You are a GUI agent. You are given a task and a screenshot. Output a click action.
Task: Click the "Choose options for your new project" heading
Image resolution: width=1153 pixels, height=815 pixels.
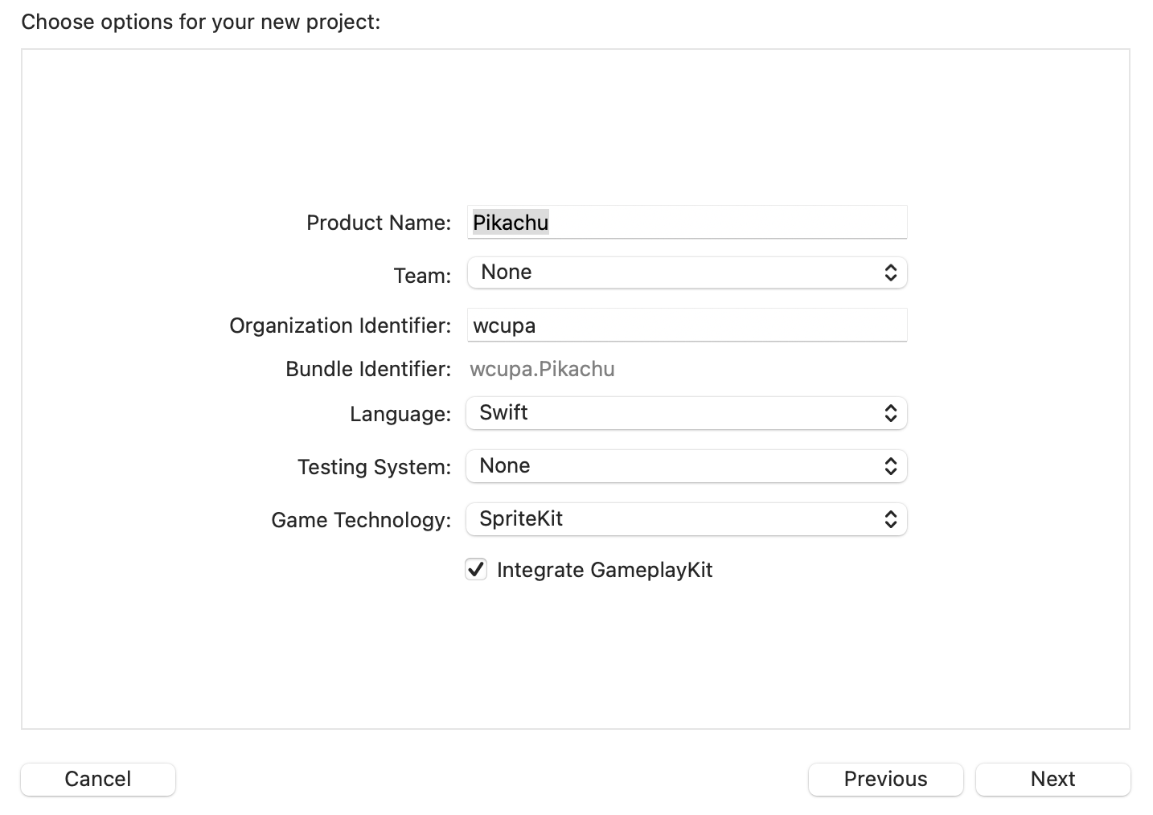[x=200, y=22]
